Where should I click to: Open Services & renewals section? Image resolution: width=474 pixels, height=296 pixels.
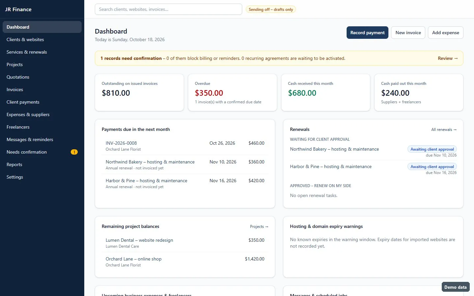[42, 52]
